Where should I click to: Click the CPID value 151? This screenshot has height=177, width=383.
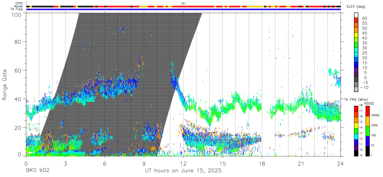[x=183, y=3]
